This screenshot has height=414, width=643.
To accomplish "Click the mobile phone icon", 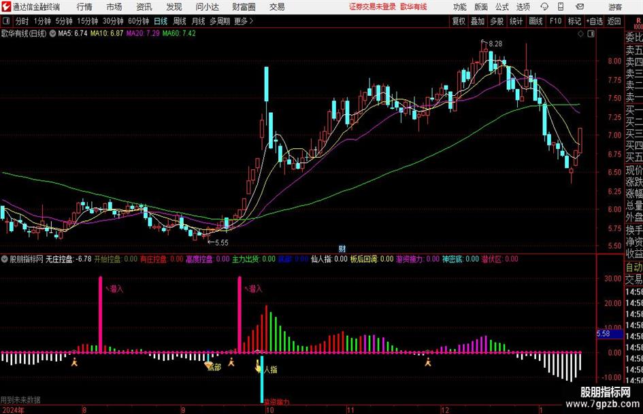I will pyautogui.click(x=561, y=7).
